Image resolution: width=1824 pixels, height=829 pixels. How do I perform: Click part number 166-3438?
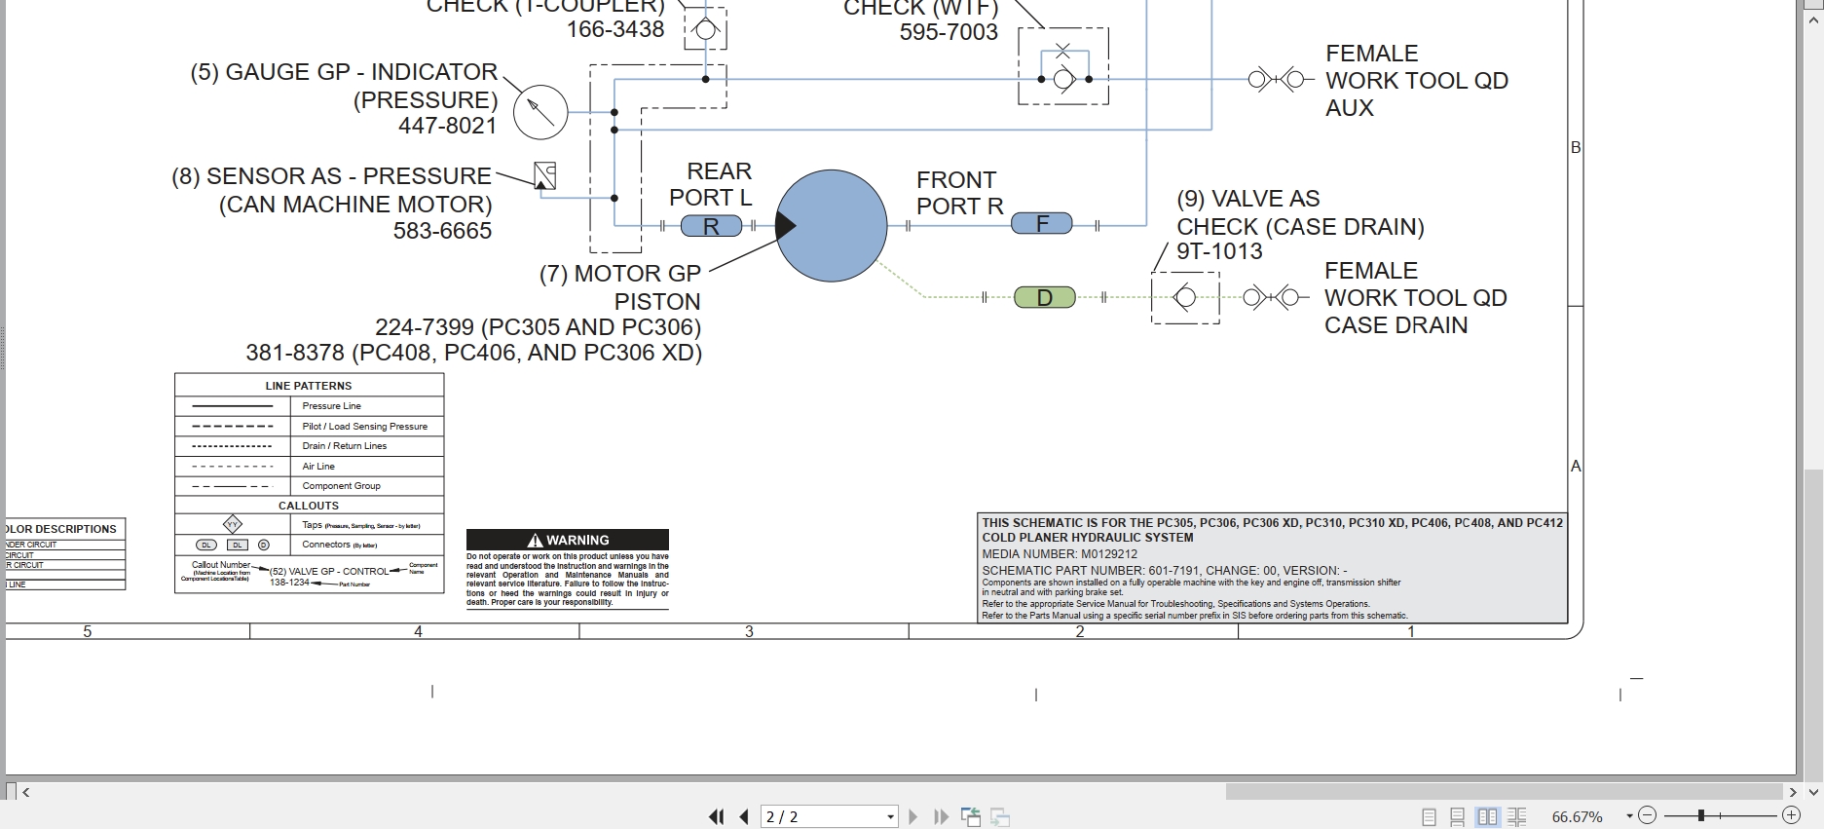615,29
